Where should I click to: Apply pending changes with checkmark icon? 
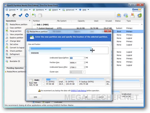coord(20,15)
